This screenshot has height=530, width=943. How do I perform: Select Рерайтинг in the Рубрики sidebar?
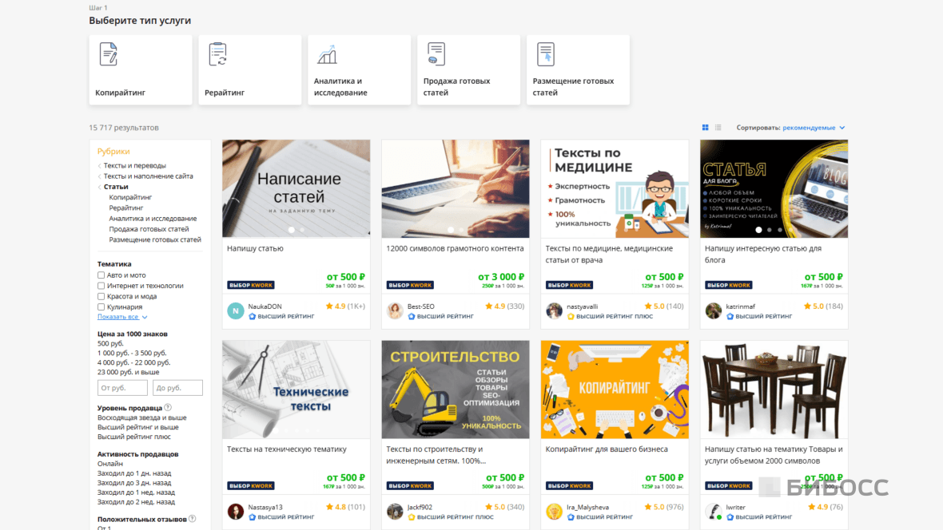click(x=125, y=208)
